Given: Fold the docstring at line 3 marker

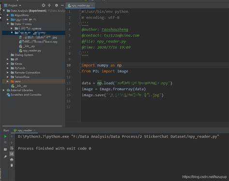Looking at the screenshot, I should (x=80, y=24).
